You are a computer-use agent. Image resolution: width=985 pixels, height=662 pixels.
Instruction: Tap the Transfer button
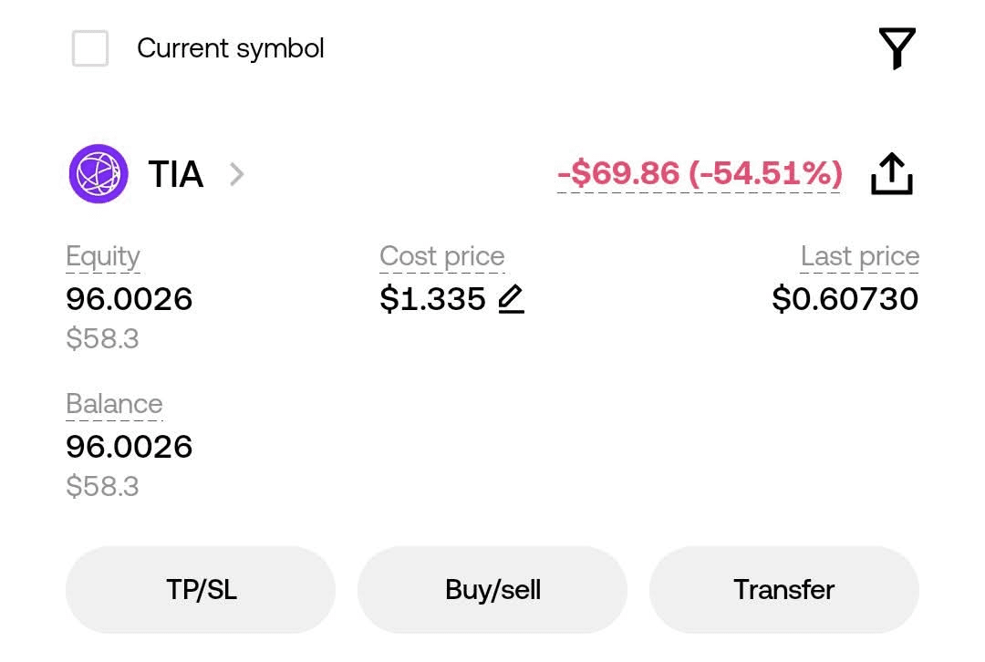783,590
